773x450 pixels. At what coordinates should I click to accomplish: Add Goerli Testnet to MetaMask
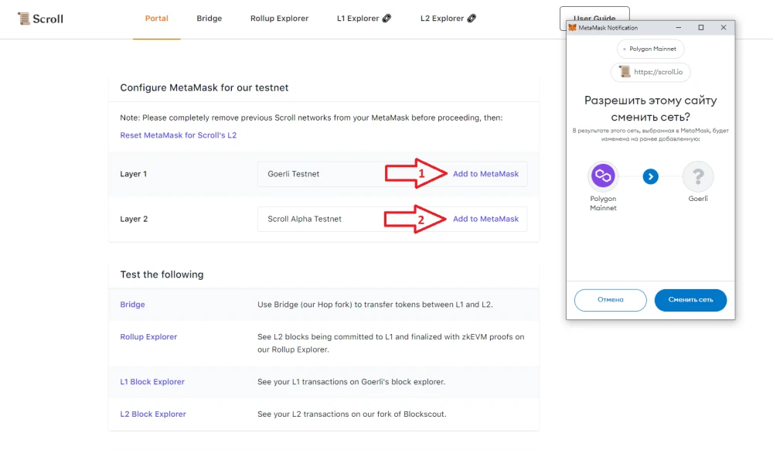coord(485,174)
